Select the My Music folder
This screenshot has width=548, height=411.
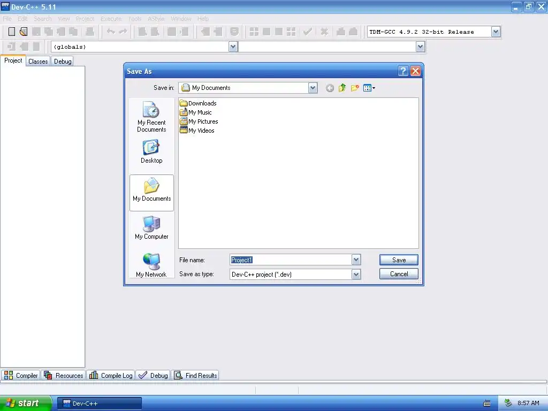click(x=195, y=112)
